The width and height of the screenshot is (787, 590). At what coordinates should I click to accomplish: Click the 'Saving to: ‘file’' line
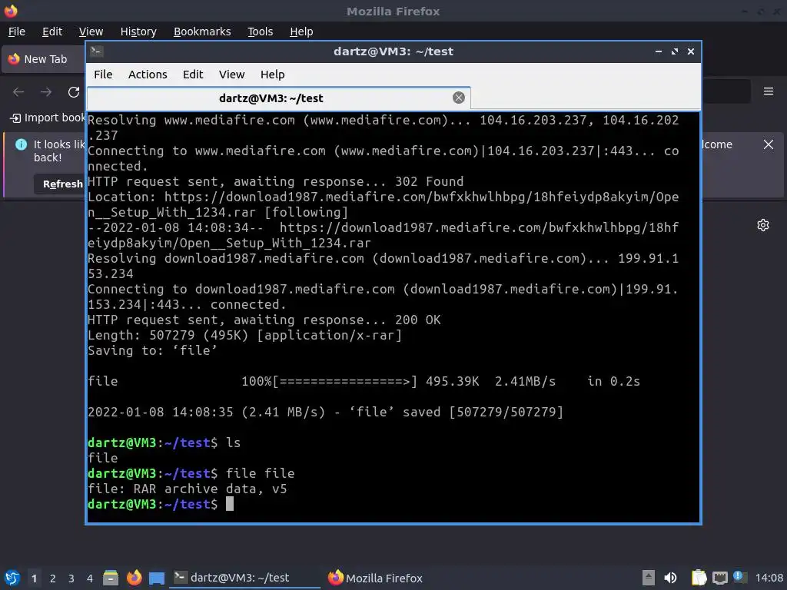click(x=153, y=350)
